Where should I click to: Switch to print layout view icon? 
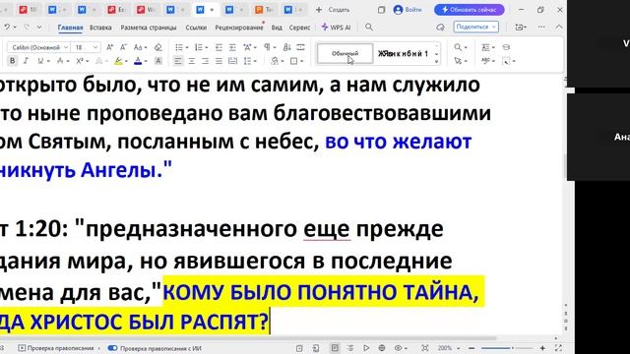[x=335, y=348]
